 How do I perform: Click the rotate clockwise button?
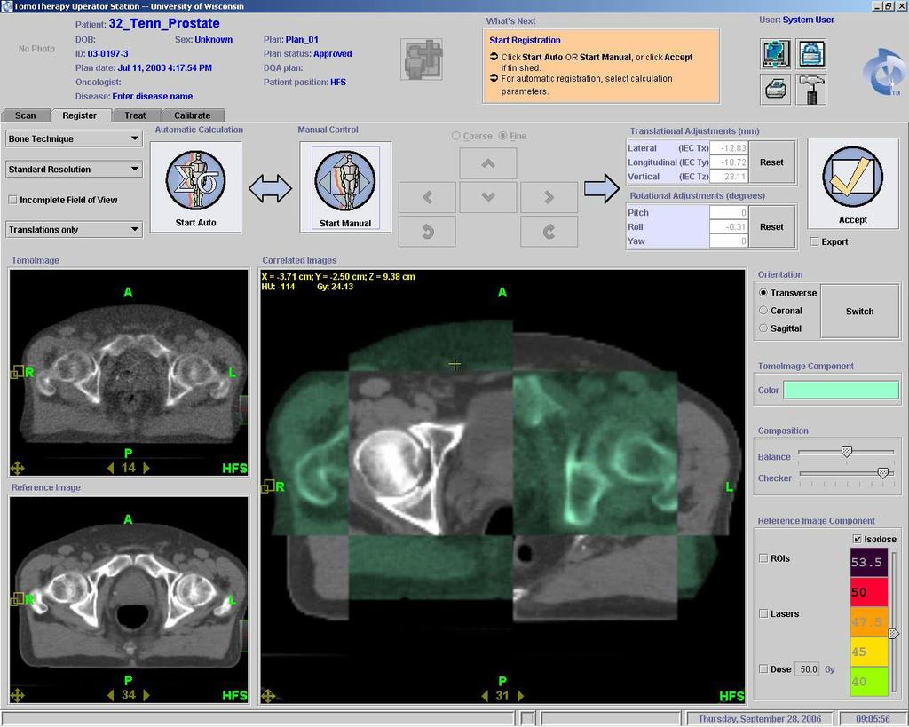coord(549,232)
